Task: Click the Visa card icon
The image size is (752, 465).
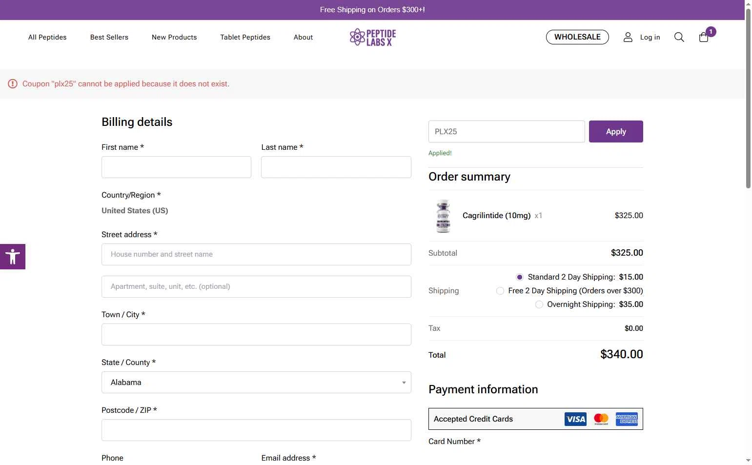Action: click(x=575, y=419)
